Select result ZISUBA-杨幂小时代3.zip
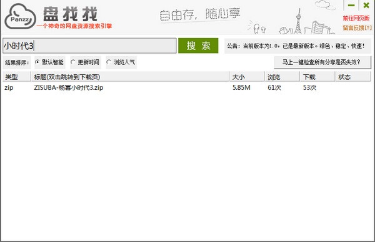 point(69,87)
